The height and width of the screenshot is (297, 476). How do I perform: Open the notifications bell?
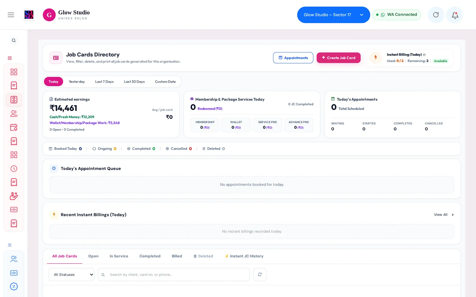(x=455, y=15)
